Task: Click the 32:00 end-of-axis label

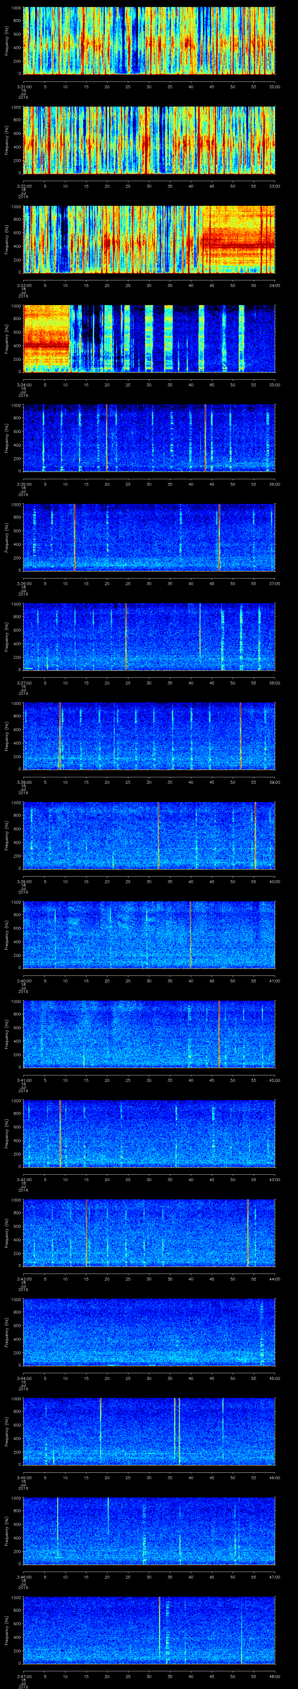Action: (x=274, y=86)
